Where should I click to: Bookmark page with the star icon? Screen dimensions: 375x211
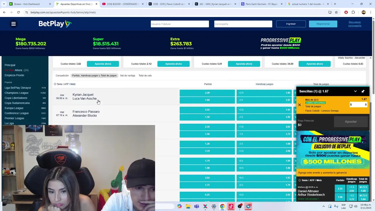point(336,12)
